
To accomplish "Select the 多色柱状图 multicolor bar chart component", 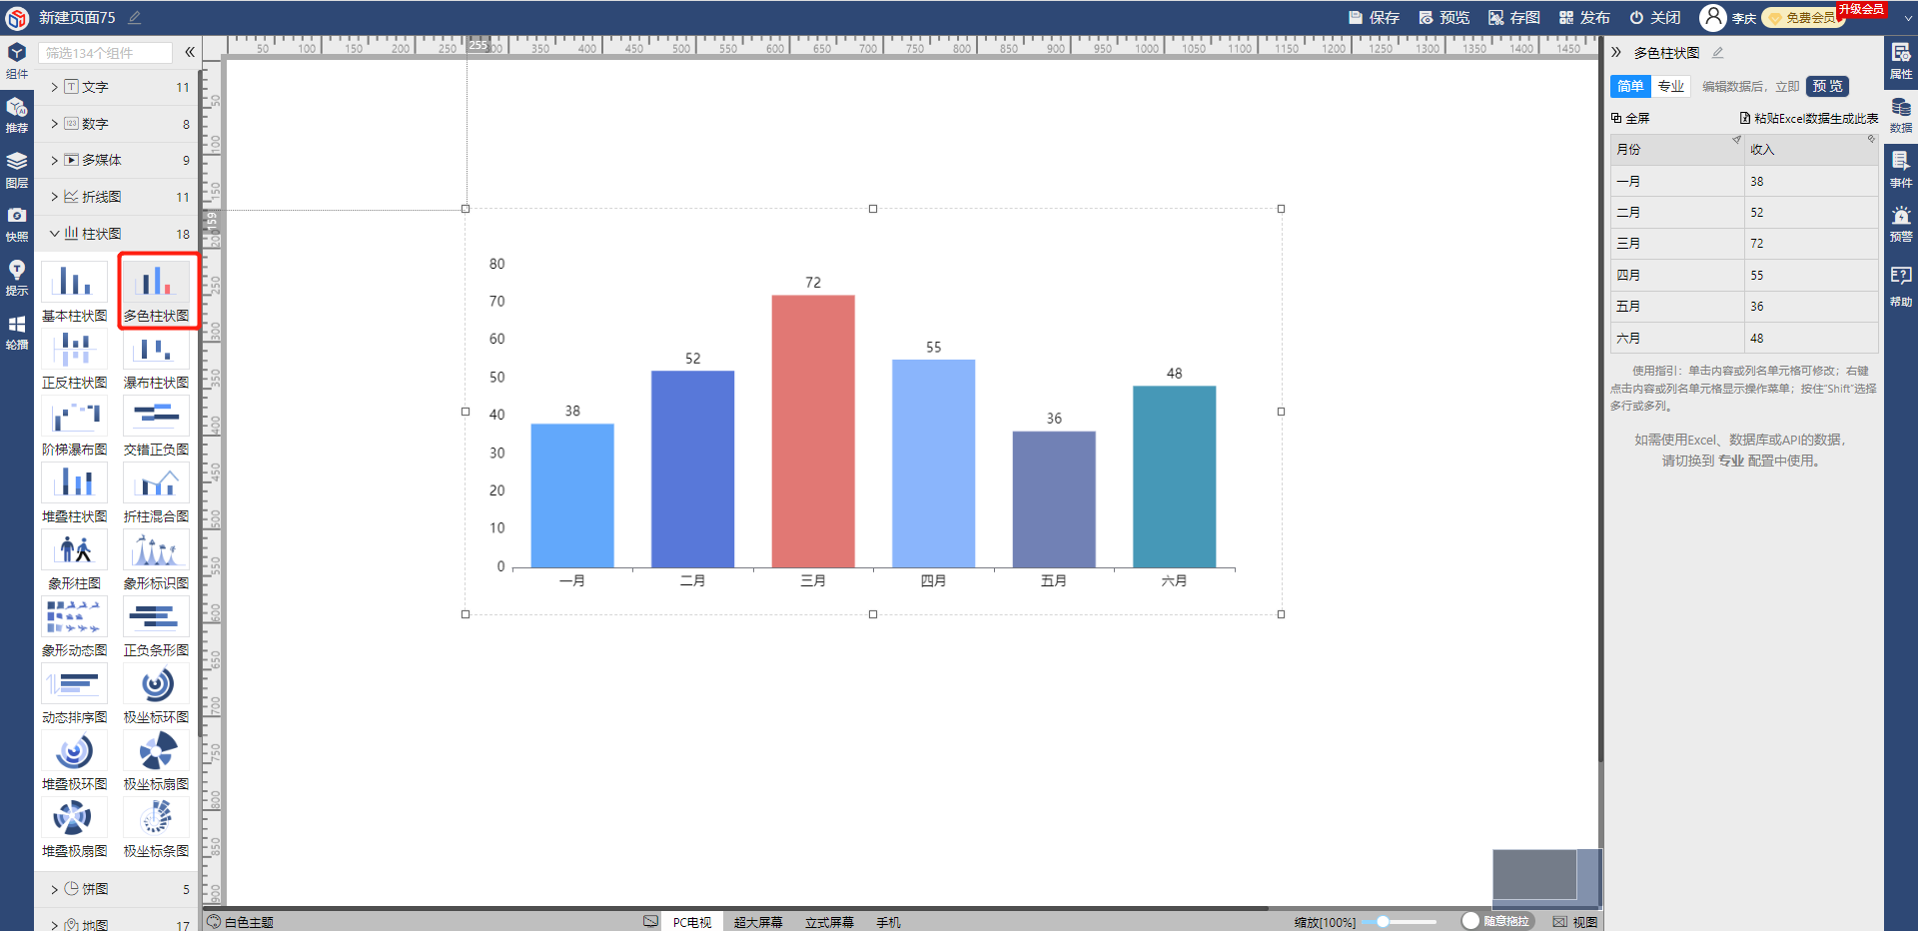I will 157,292.
